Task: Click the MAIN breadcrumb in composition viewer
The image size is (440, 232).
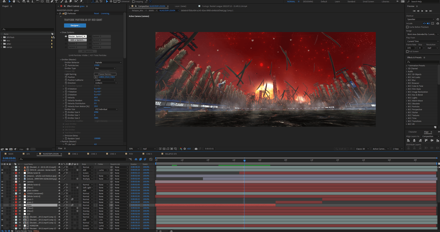Action: (x=151, y=11)
